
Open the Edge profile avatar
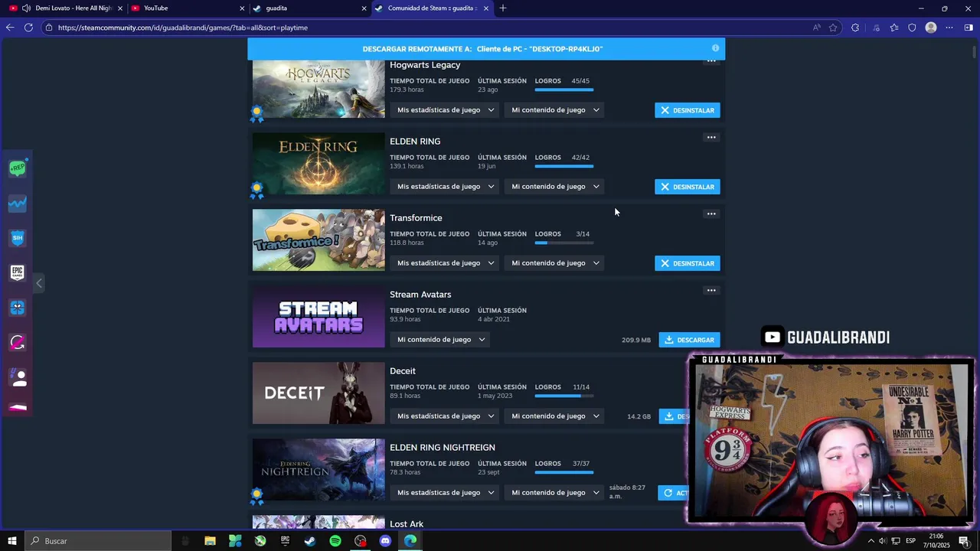(x=931, y=28)
